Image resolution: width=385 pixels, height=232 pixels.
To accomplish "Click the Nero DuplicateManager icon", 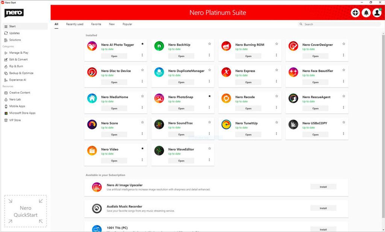I will click(x=159, y=72).
